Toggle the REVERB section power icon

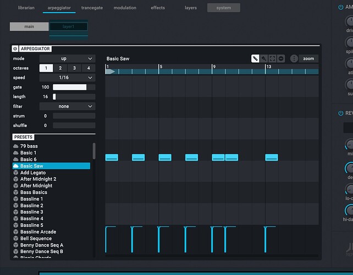[340, 113]
